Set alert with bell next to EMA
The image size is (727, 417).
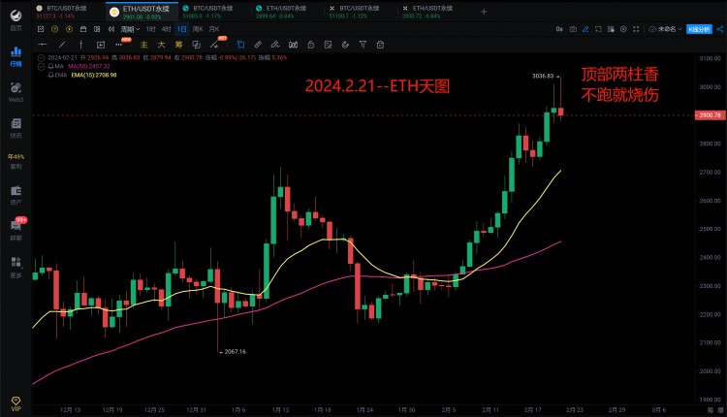coord(50,75)
